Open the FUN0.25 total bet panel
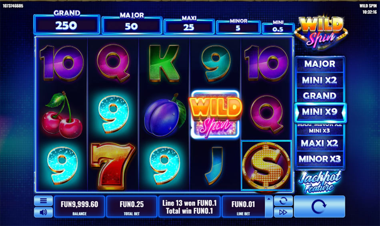The image size is (380, 226). [x=132, y=206]
